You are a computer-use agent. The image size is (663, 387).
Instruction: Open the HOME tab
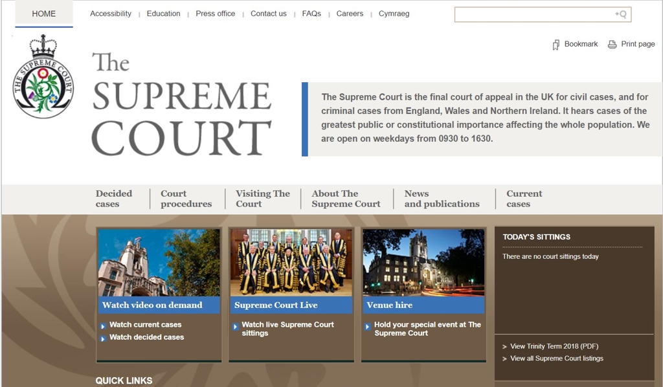point(44,14)
